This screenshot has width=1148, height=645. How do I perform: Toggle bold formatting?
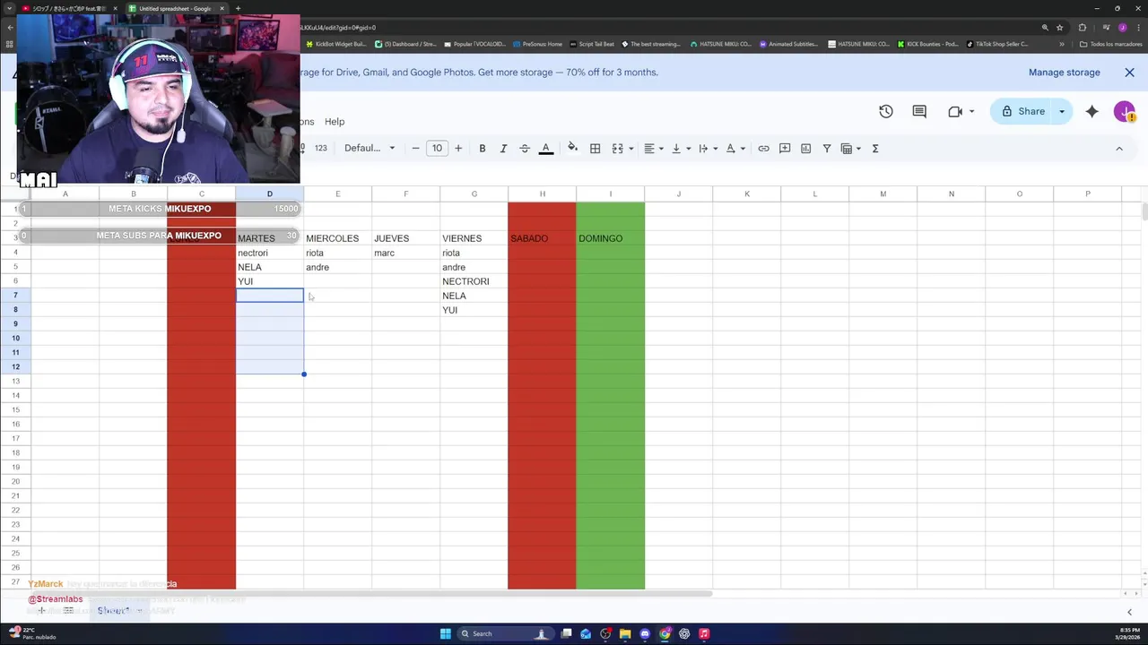tap(482, 148)
